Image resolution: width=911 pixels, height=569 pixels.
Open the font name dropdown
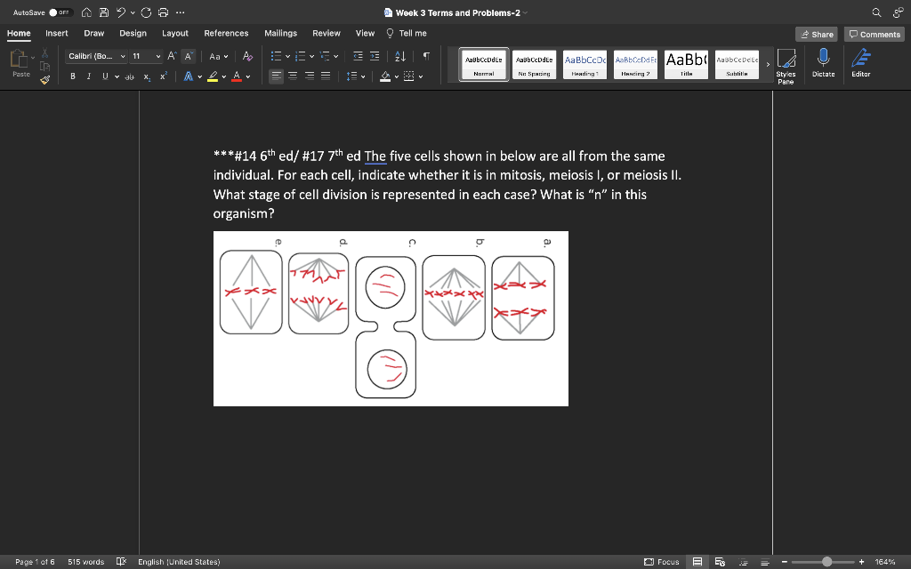[96, 56]
